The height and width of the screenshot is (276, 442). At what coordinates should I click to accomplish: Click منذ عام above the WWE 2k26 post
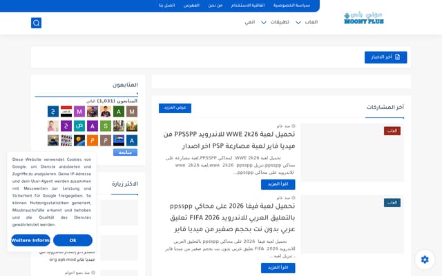(x=283, y=126)
